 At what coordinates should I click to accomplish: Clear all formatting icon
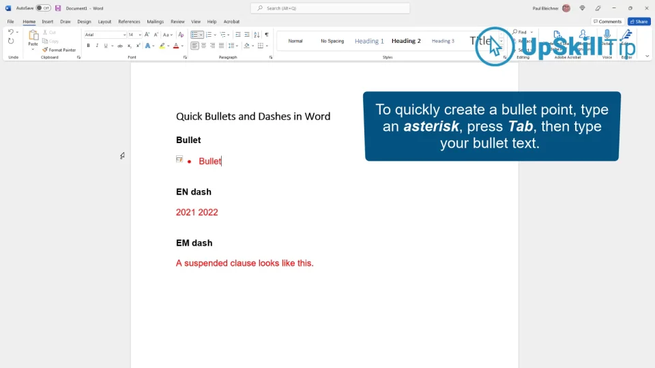point(181,35)
